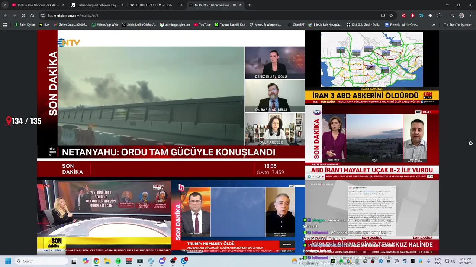Install app icon in address bar
Viewport: 476px width, 267px height.
[383, 16]
